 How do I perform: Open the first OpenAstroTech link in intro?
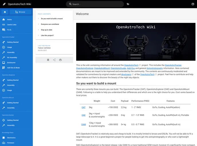pos(131,65)
